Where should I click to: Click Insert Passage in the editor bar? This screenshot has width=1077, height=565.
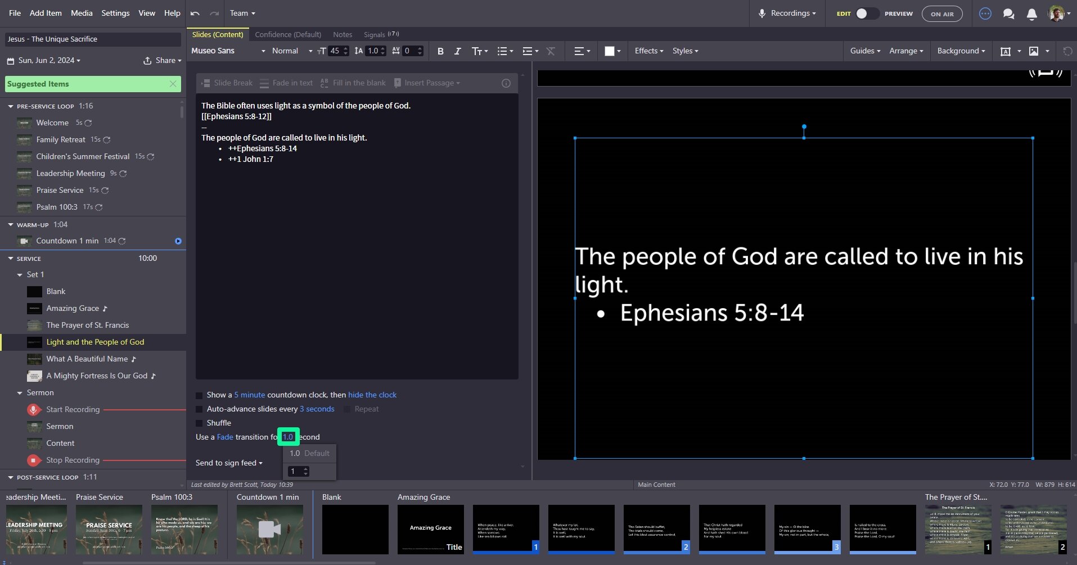427,83
